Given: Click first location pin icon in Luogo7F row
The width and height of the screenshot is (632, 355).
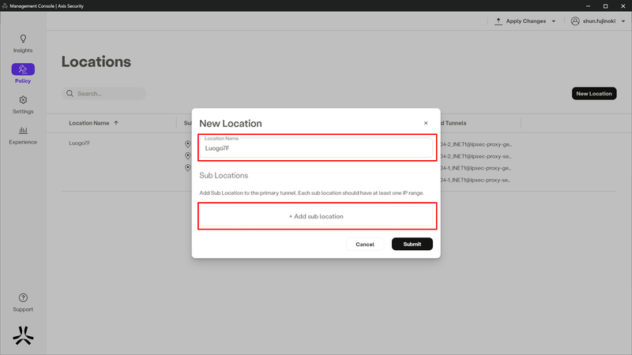Looking at the screenshot, I should pyautogui.click(x=187, y=144).
